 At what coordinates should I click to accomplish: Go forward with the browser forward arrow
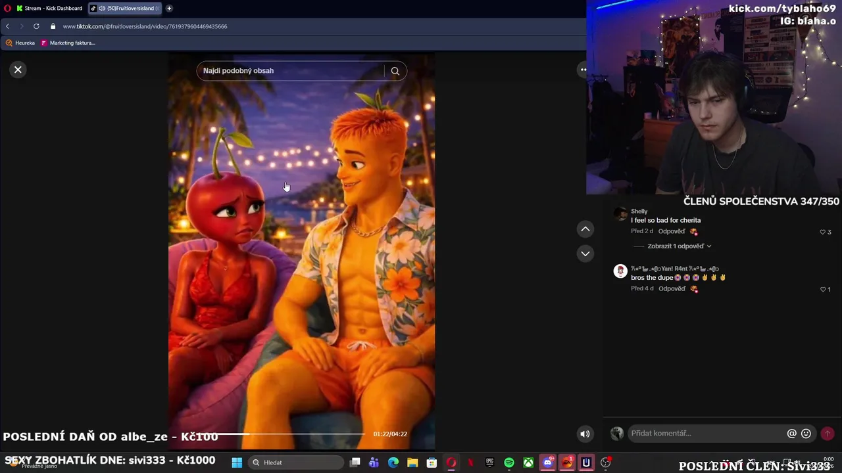tap(21, 26)
